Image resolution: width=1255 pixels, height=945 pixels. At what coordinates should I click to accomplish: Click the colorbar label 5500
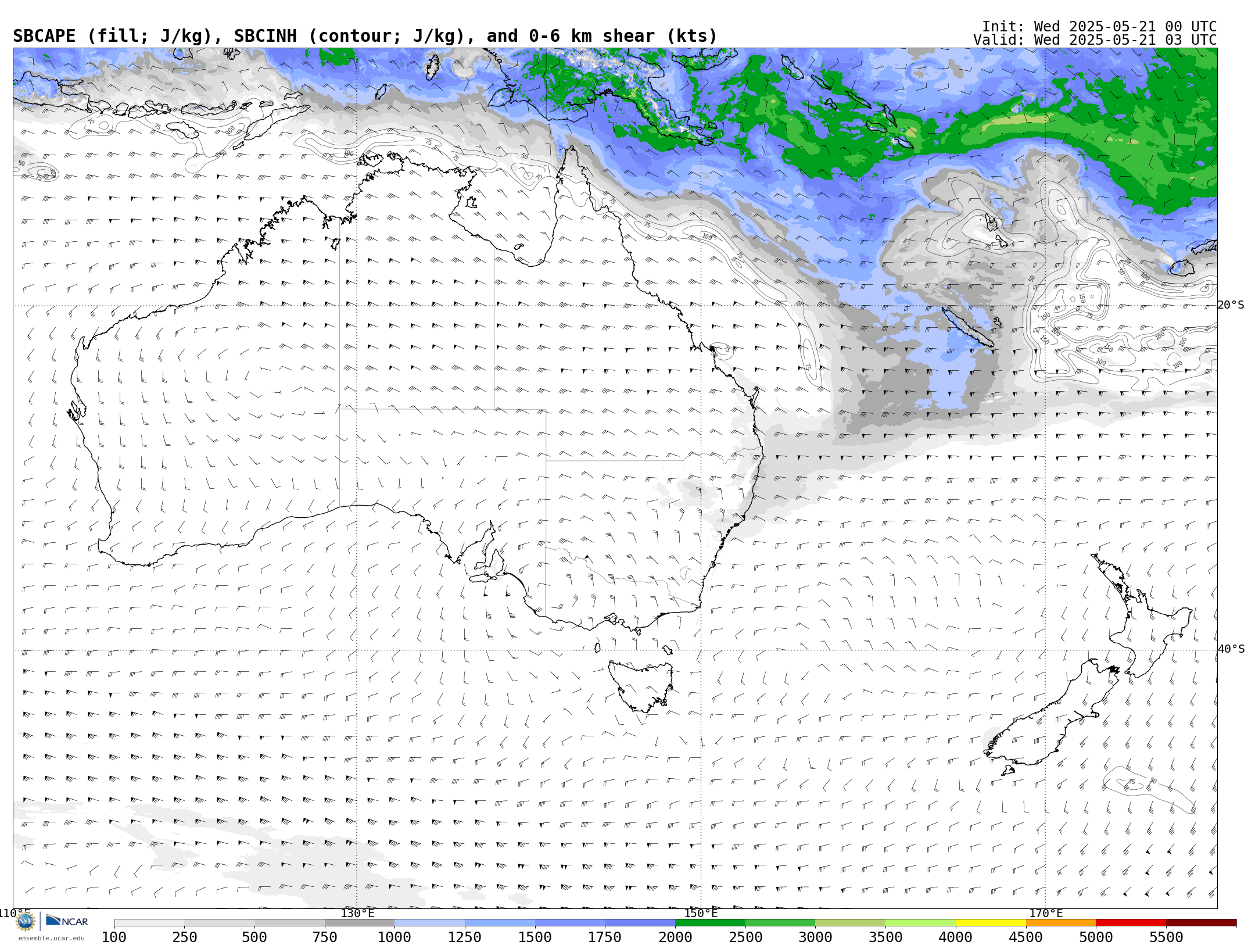(x=1166, y=937)
